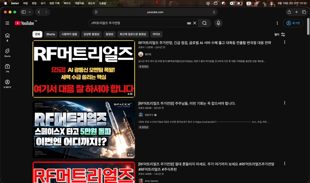The image size is (310, 183).
Task: Select the 감상한 동영상 filter chip
Action: (x=91, y=34)
